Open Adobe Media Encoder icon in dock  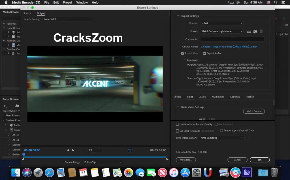(x=247, y=173)
